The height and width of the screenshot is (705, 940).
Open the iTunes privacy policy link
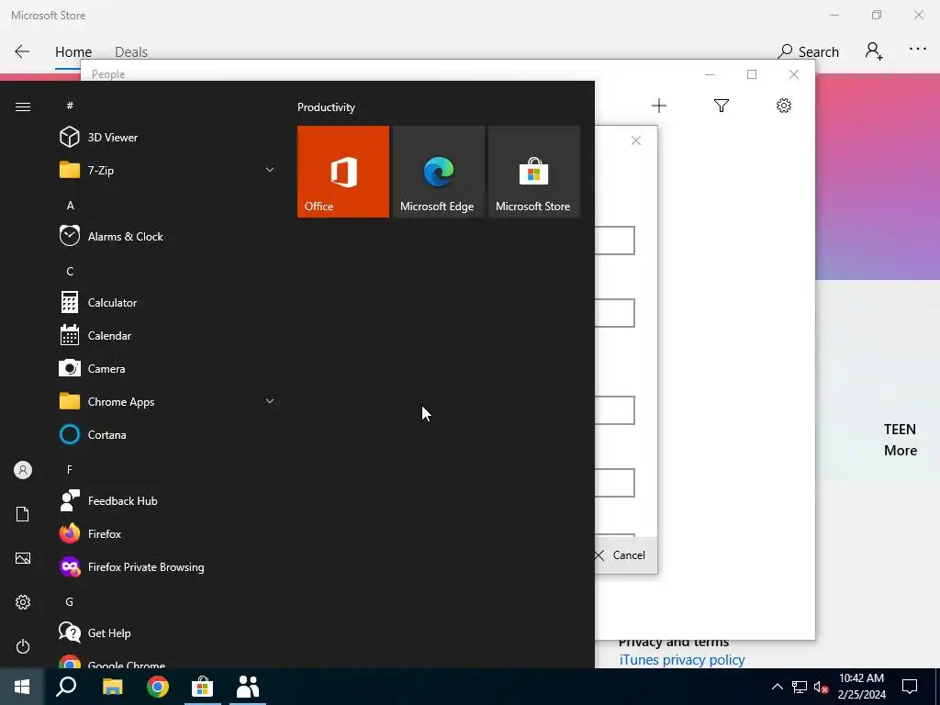click(682, 659)
